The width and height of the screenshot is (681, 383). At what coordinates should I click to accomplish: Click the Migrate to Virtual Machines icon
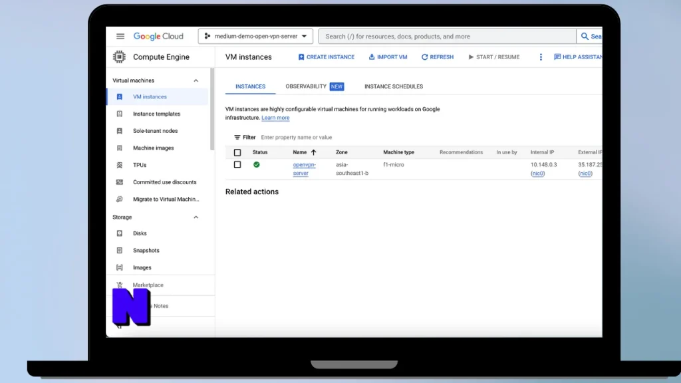(120, 199)
